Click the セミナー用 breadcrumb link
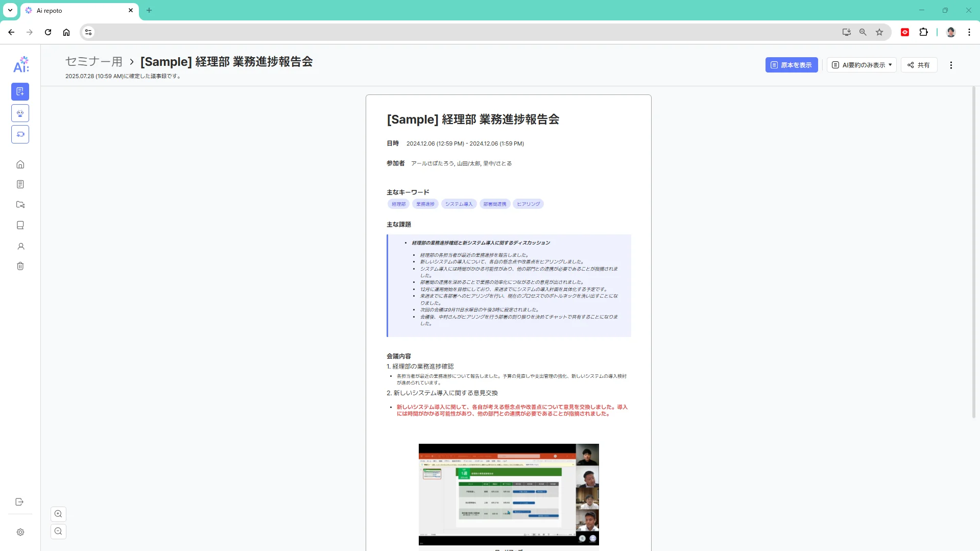This screenshot has height=551, width=980. (94, 62)
